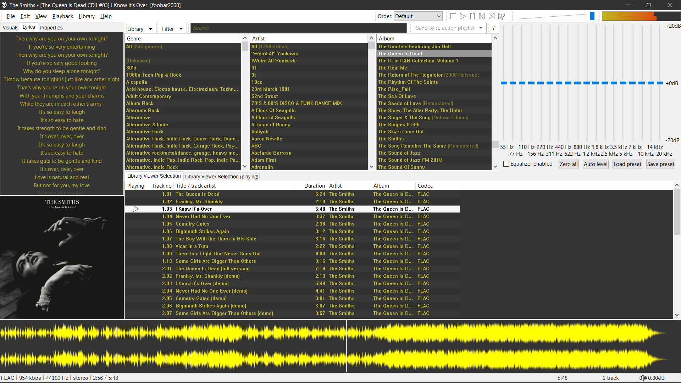Enable the Equalizer checkbox
This screenshot has width=681, height=383.
click(x=506, y=164)
